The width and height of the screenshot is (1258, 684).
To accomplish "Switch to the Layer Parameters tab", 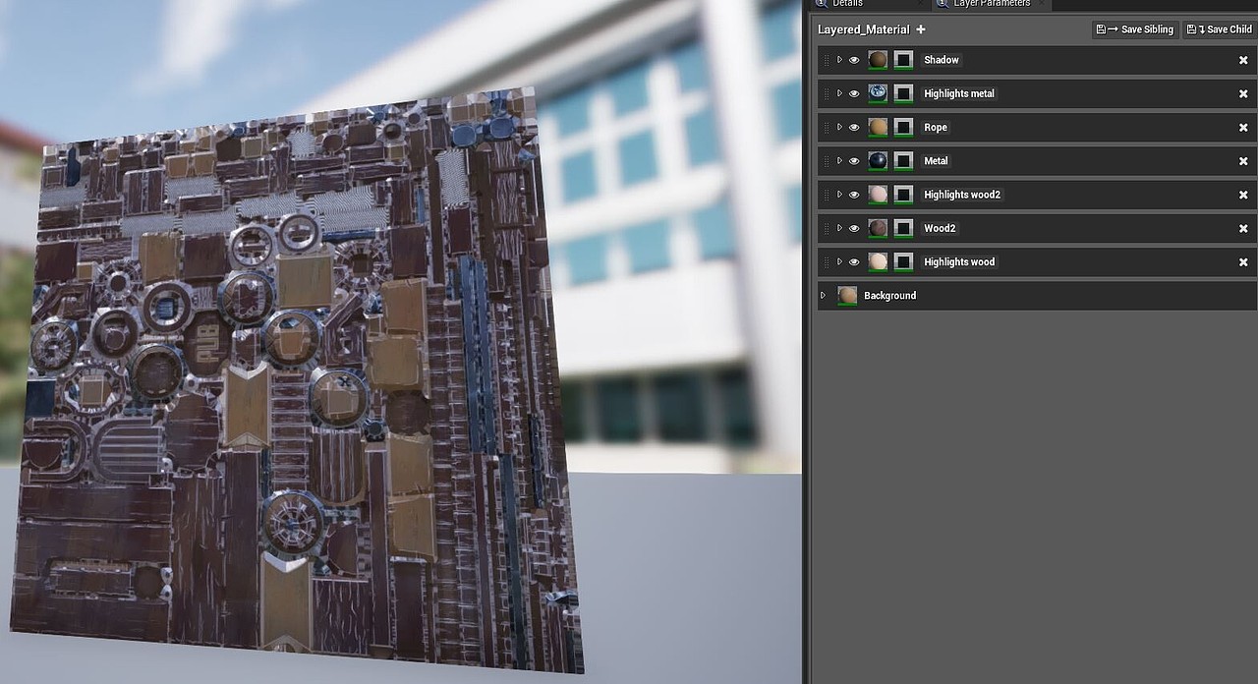I will point(992,4).
